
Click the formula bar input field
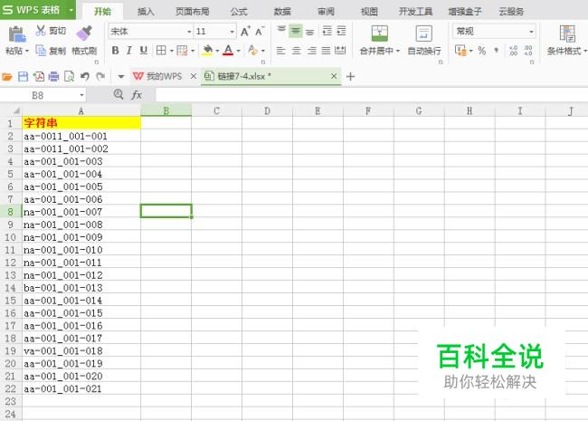point(371,95)
